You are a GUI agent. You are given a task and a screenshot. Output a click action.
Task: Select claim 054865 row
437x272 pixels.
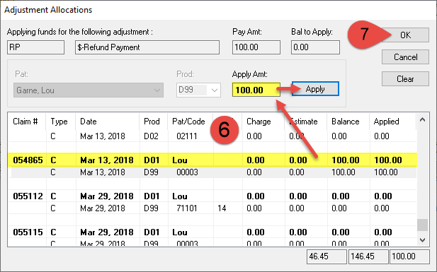click(x=212, y=160)
